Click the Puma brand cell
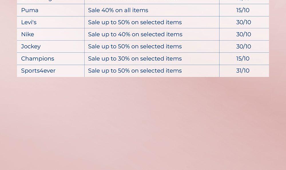The width and height of the screenshot is (286, 170). [30, 10]
